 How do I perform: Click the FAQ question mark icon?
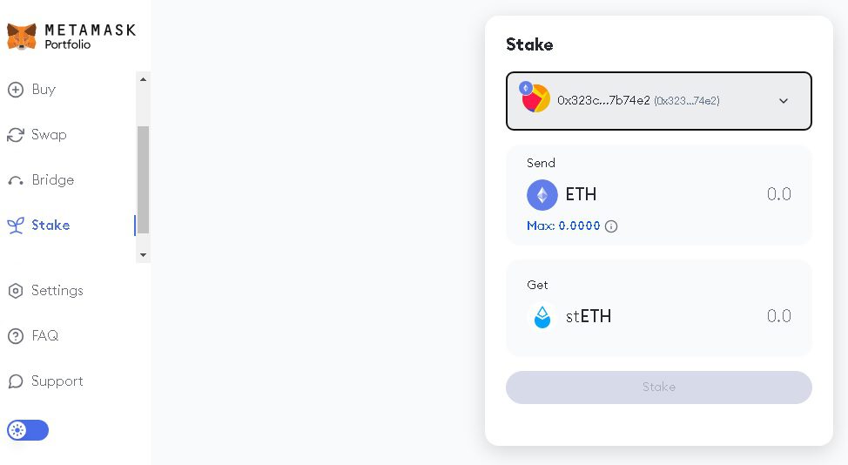point(16,336)
